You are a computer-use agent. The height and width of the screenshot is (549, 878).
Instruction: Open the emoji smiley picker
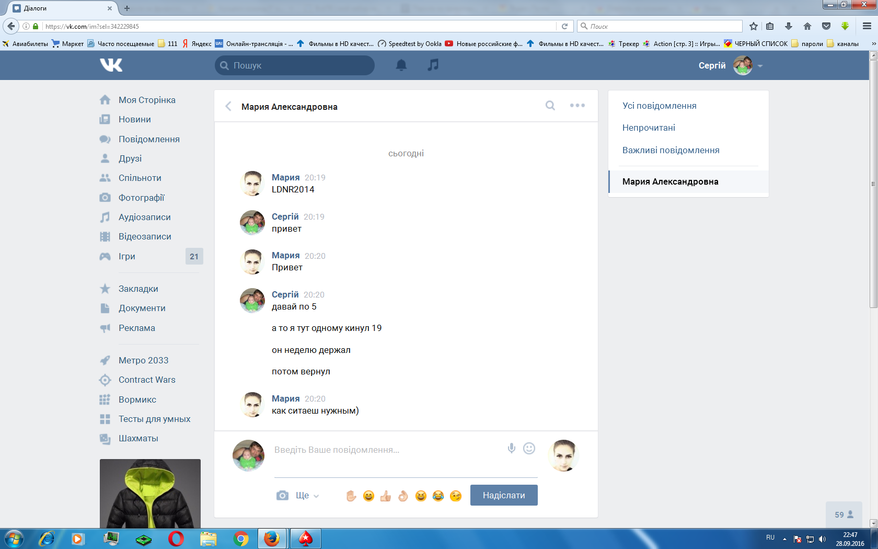pos(529,448)
